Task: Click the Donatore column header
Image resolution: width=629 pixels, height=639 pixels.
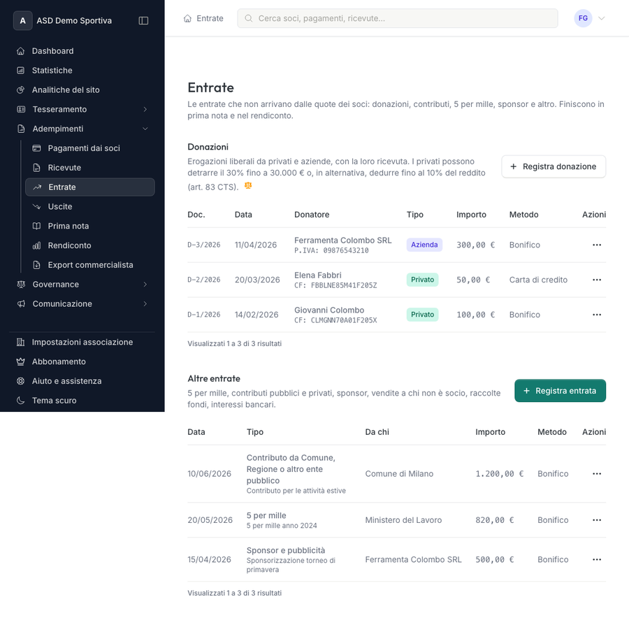Action: click(312, 215)
